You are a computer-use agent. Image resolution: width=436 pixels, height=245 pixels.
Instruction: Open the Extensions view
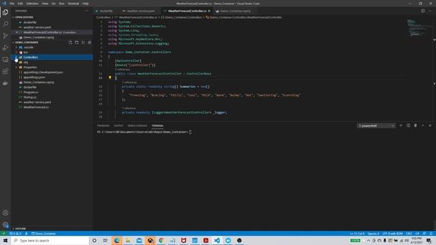[5, 71]
